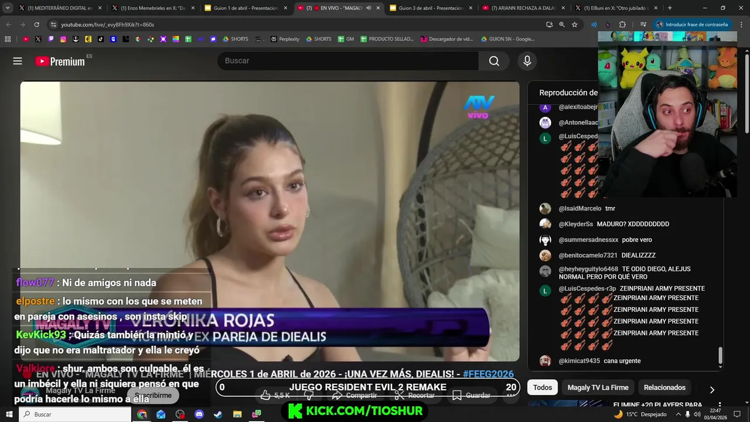Click @kimicat9435 chat author

tap(579, 361)
